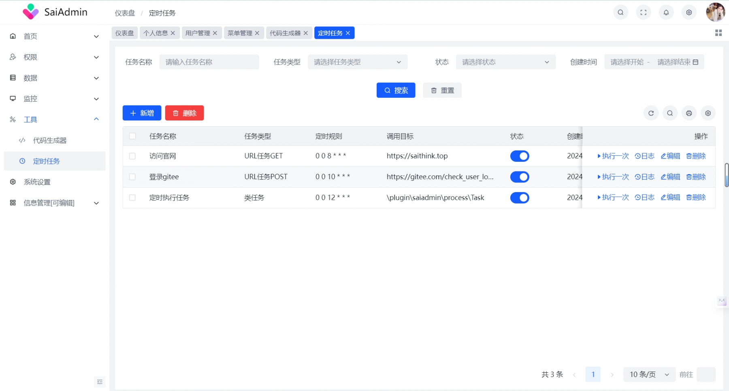The image size is (729, 391).
Task: Open the 创建时间 date range picker
Action: [654, 62]
